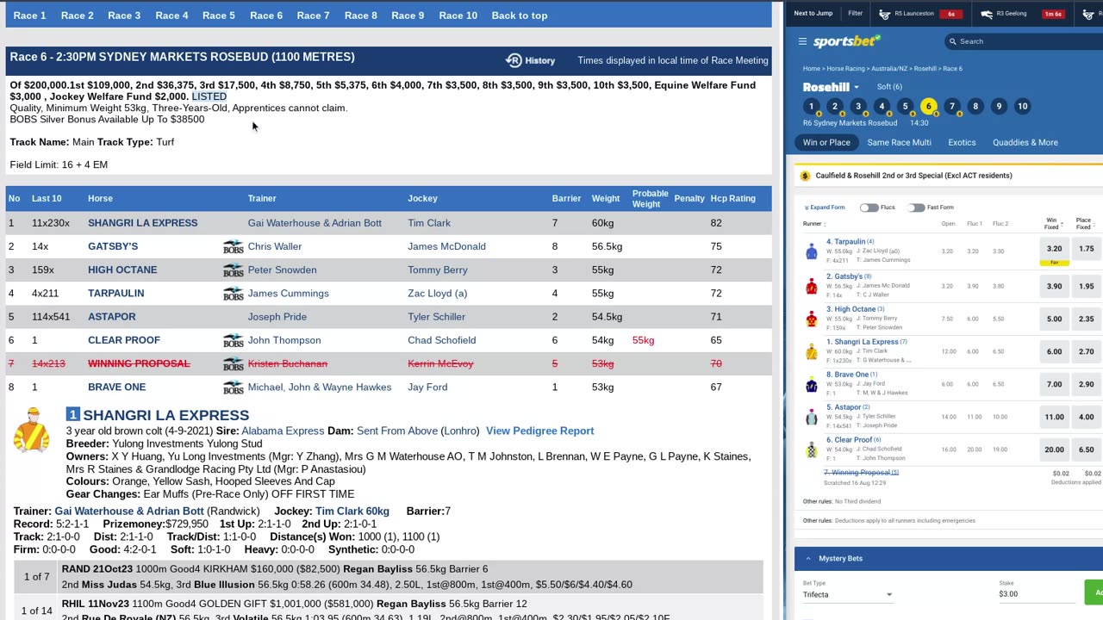Click Tarpaulin blue silks icon in Sportsbet
The width and height of the screenshot is (1103, 620).
pos(811,252)
